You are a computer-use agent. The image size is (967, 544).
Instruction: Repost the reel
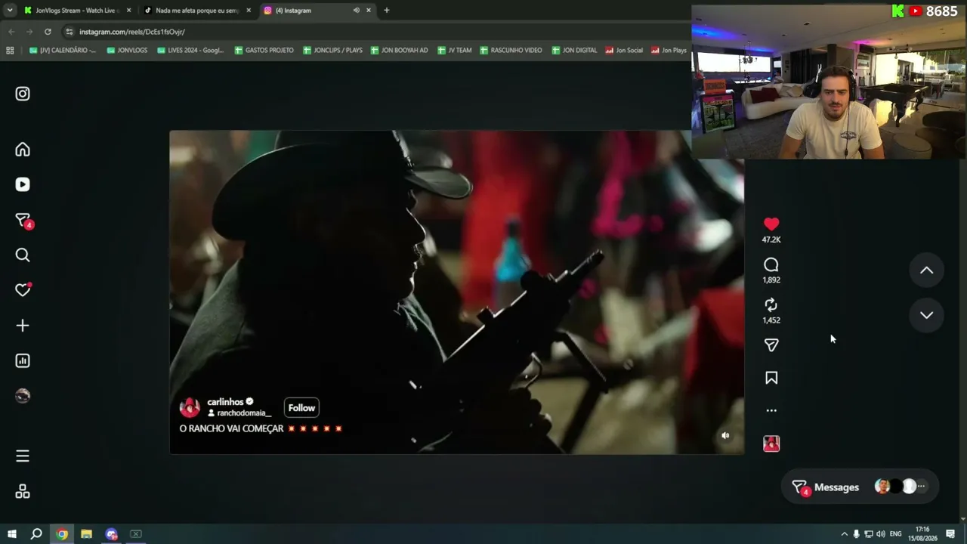point(771,304)
